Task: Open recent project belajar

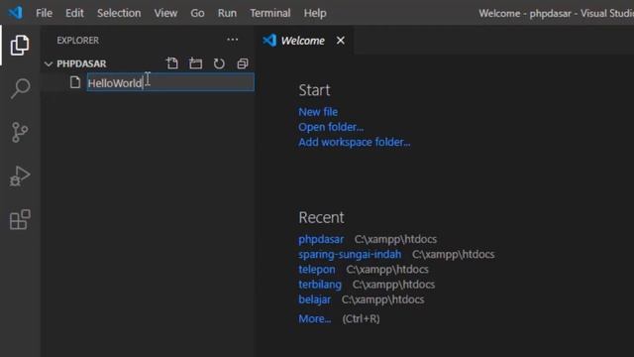Action: click(x=315, y=299)
